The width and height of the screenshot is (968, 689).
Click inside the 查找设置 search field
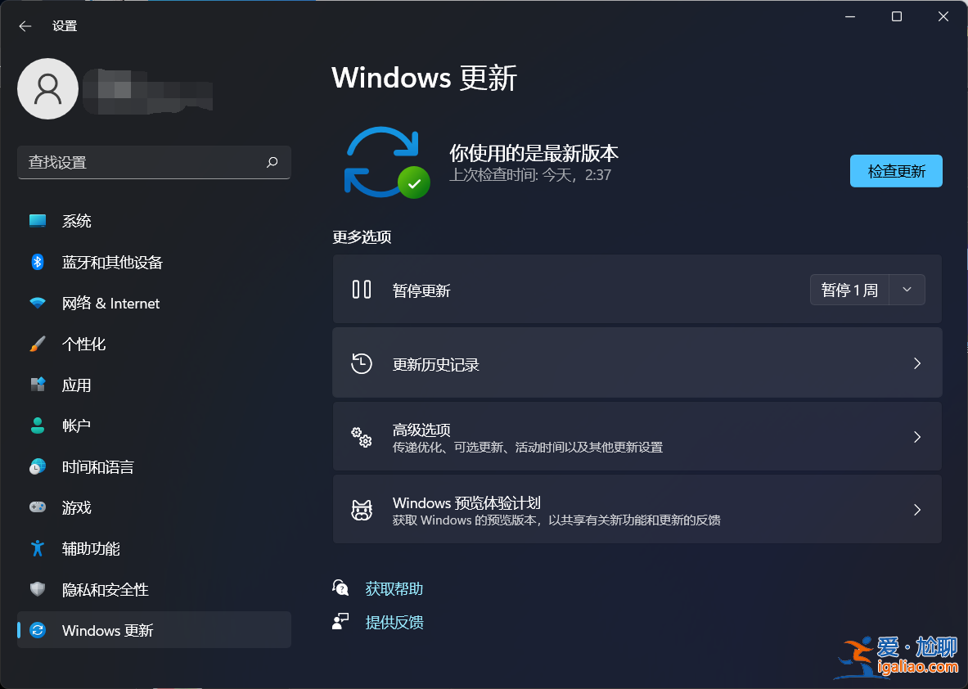[x=147, y=162]
